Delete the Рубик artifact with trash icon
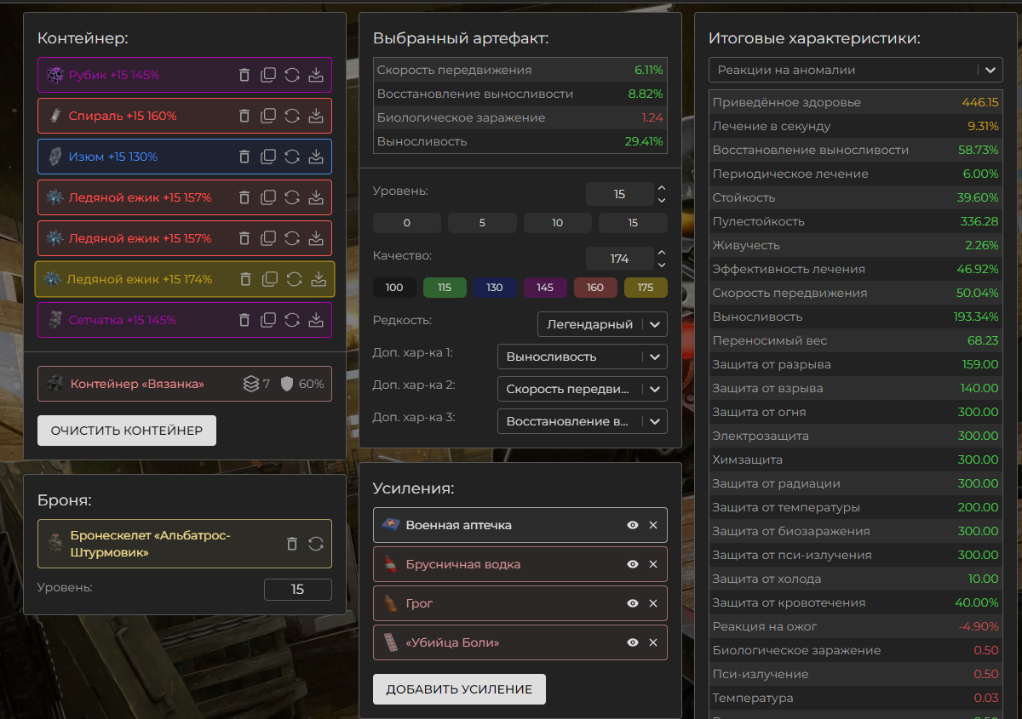 (244, 75)
